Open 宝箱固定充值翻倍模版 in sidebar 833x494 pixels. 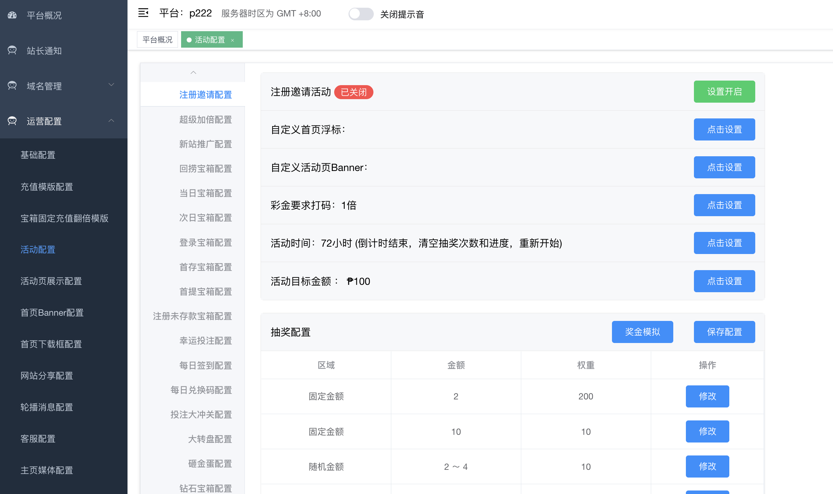coord(64,218)
